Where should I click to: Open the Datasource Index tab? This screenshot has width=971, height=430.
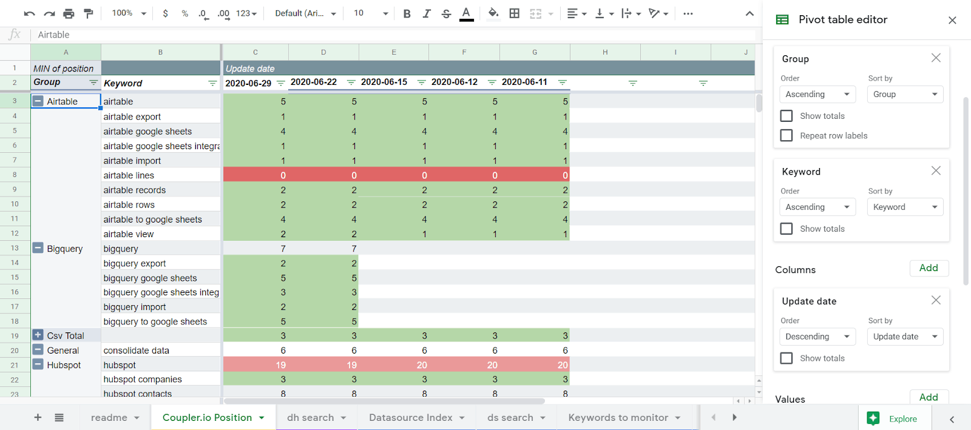(x=416, y=417)
